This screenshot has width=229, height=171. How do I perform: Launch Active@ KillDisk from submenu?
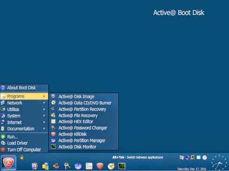[84, 134]
